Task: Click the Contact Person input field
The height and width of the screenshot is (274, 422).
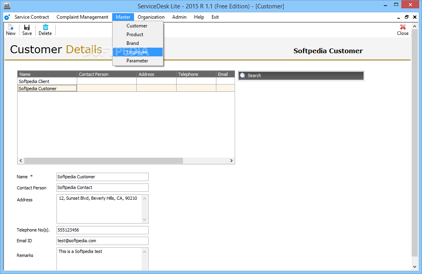Action: click(103, 187)
